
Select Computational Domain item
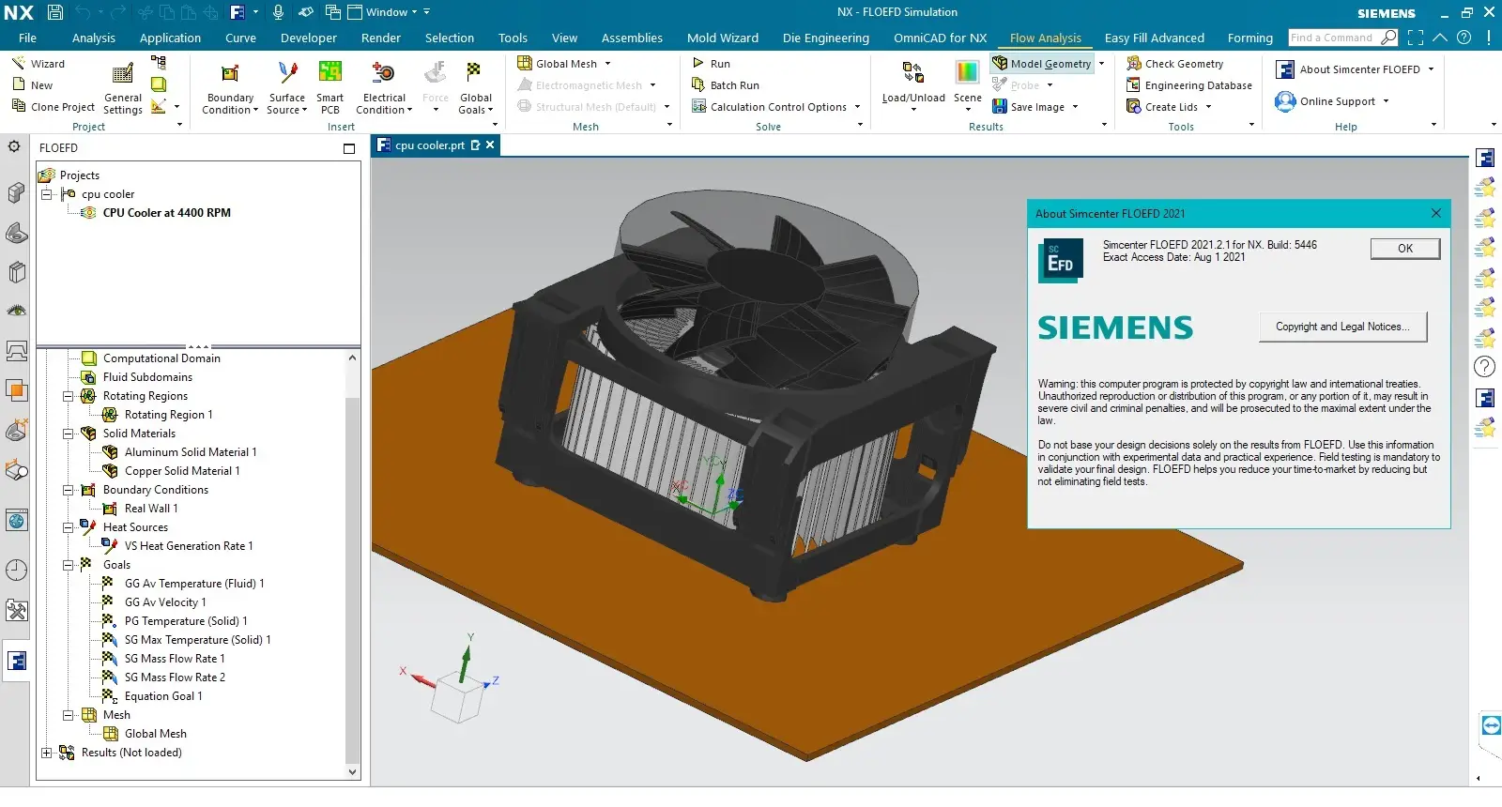(161, 358)
